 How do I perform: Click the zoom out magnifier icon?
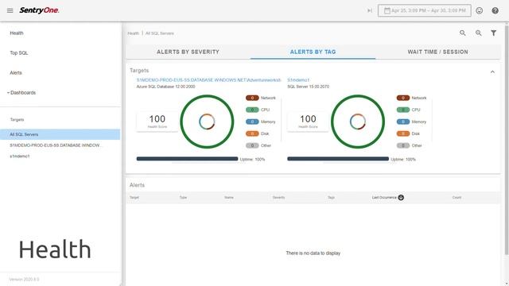tap(479, 33)
